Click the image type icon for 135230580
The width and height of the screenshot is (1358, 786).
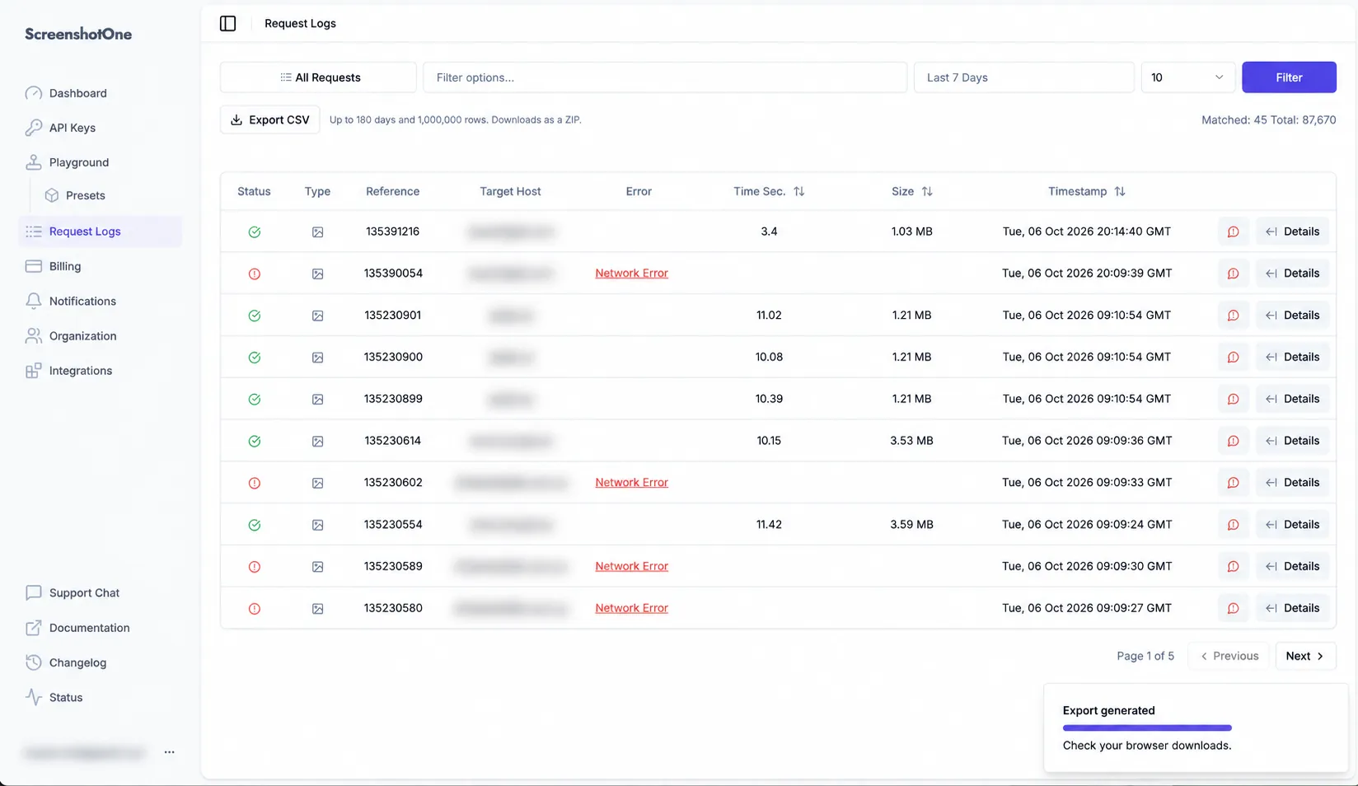(x=317, y=609)
